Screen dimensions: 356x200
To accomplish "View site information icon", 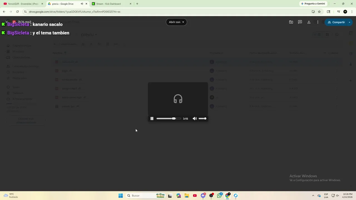I will click(x=25, y=12).
